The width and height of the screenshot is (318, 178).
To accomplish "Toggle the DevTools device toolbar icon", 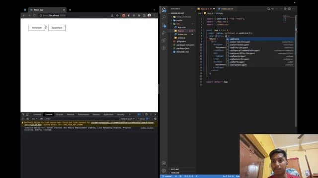I will 27,114.
